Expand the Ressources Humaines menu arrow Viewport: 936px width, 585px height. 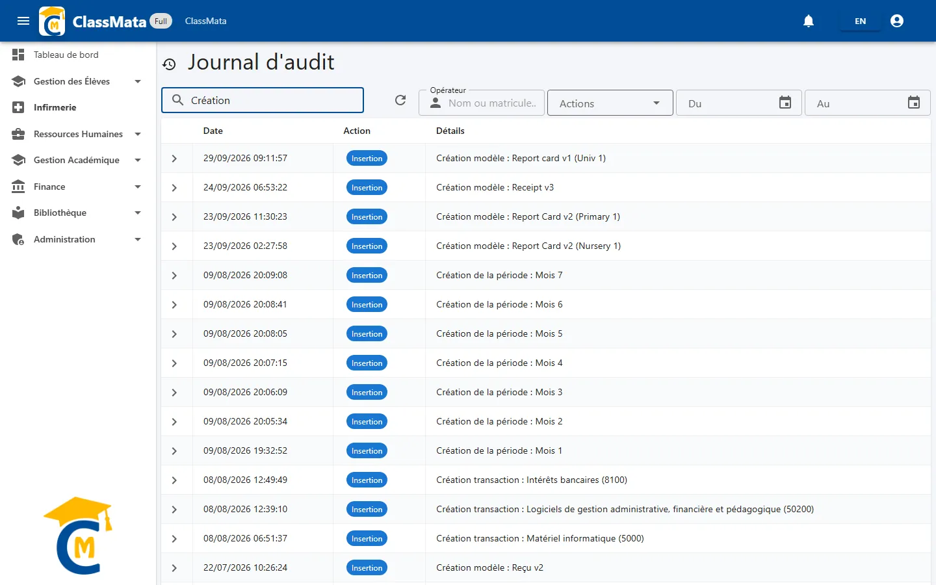pos(138,134)
